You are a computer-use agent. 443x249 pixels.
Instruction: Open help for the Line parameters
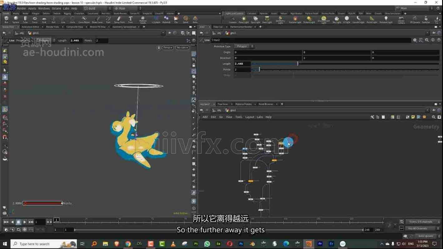tap(438, 40)
